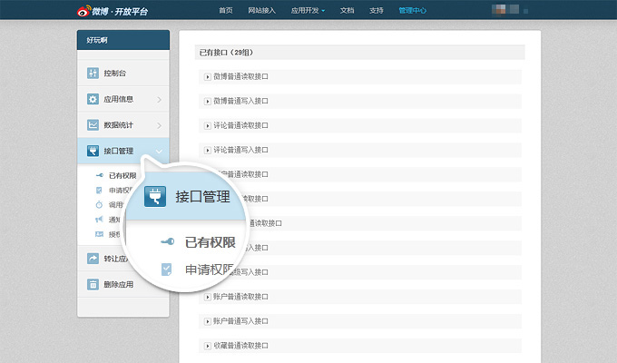617x363 pixels.
Task: Click the Weibo eye logo icon
Action: click(83, 11)
